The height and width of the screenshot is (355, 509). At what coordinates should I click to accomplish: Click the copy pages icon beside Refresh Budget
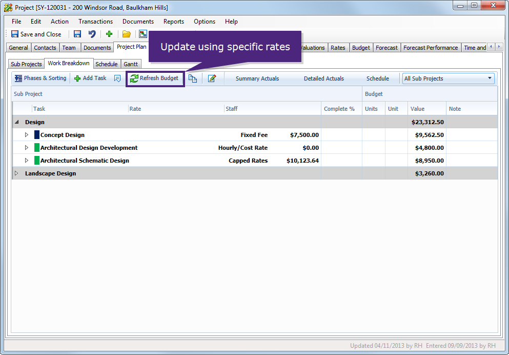point(193,78)
